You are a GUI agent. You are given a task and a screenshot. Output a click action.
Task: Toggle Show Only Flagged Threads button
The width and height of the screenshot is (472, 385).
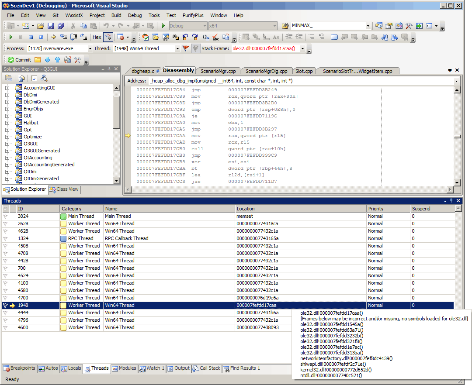click(196, 48)
